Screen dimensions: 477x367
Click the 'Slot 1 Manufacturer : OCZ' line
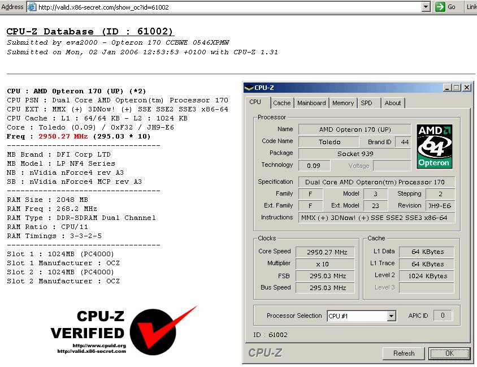point(63,263)
